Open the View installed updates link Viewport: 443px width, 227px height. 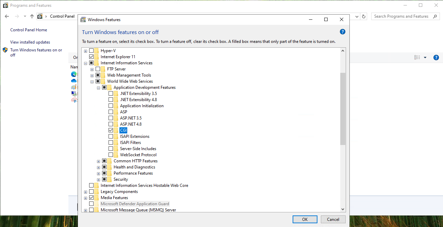[x=30, y=42]
